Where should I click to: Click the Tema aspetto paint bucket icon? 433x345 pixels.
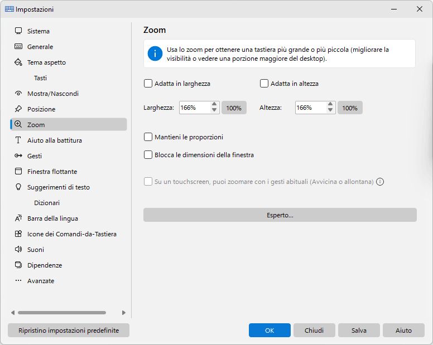click(x=18, y=62)
